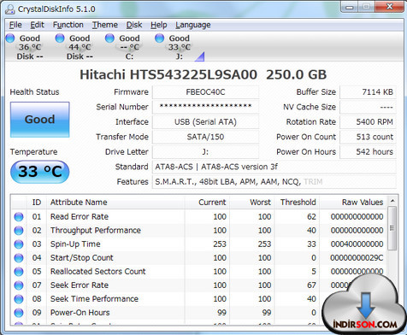Click the Firmware field FBEOC40C

pyautogui.click(x=205, y=92)
